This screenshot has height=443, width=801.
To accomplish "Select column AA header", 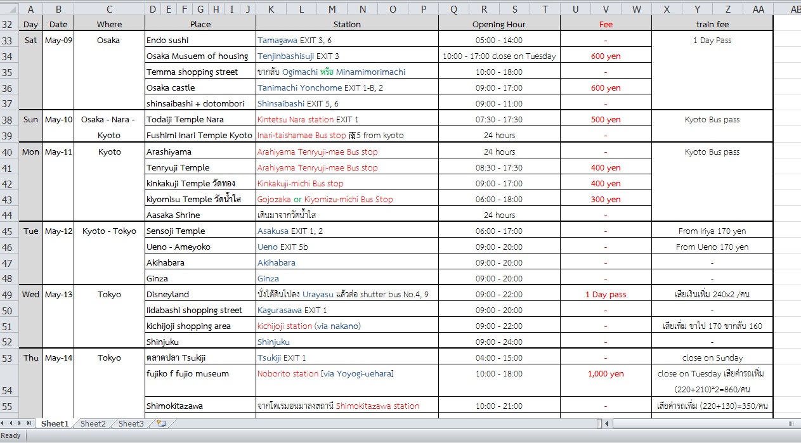I will (758, 9).
